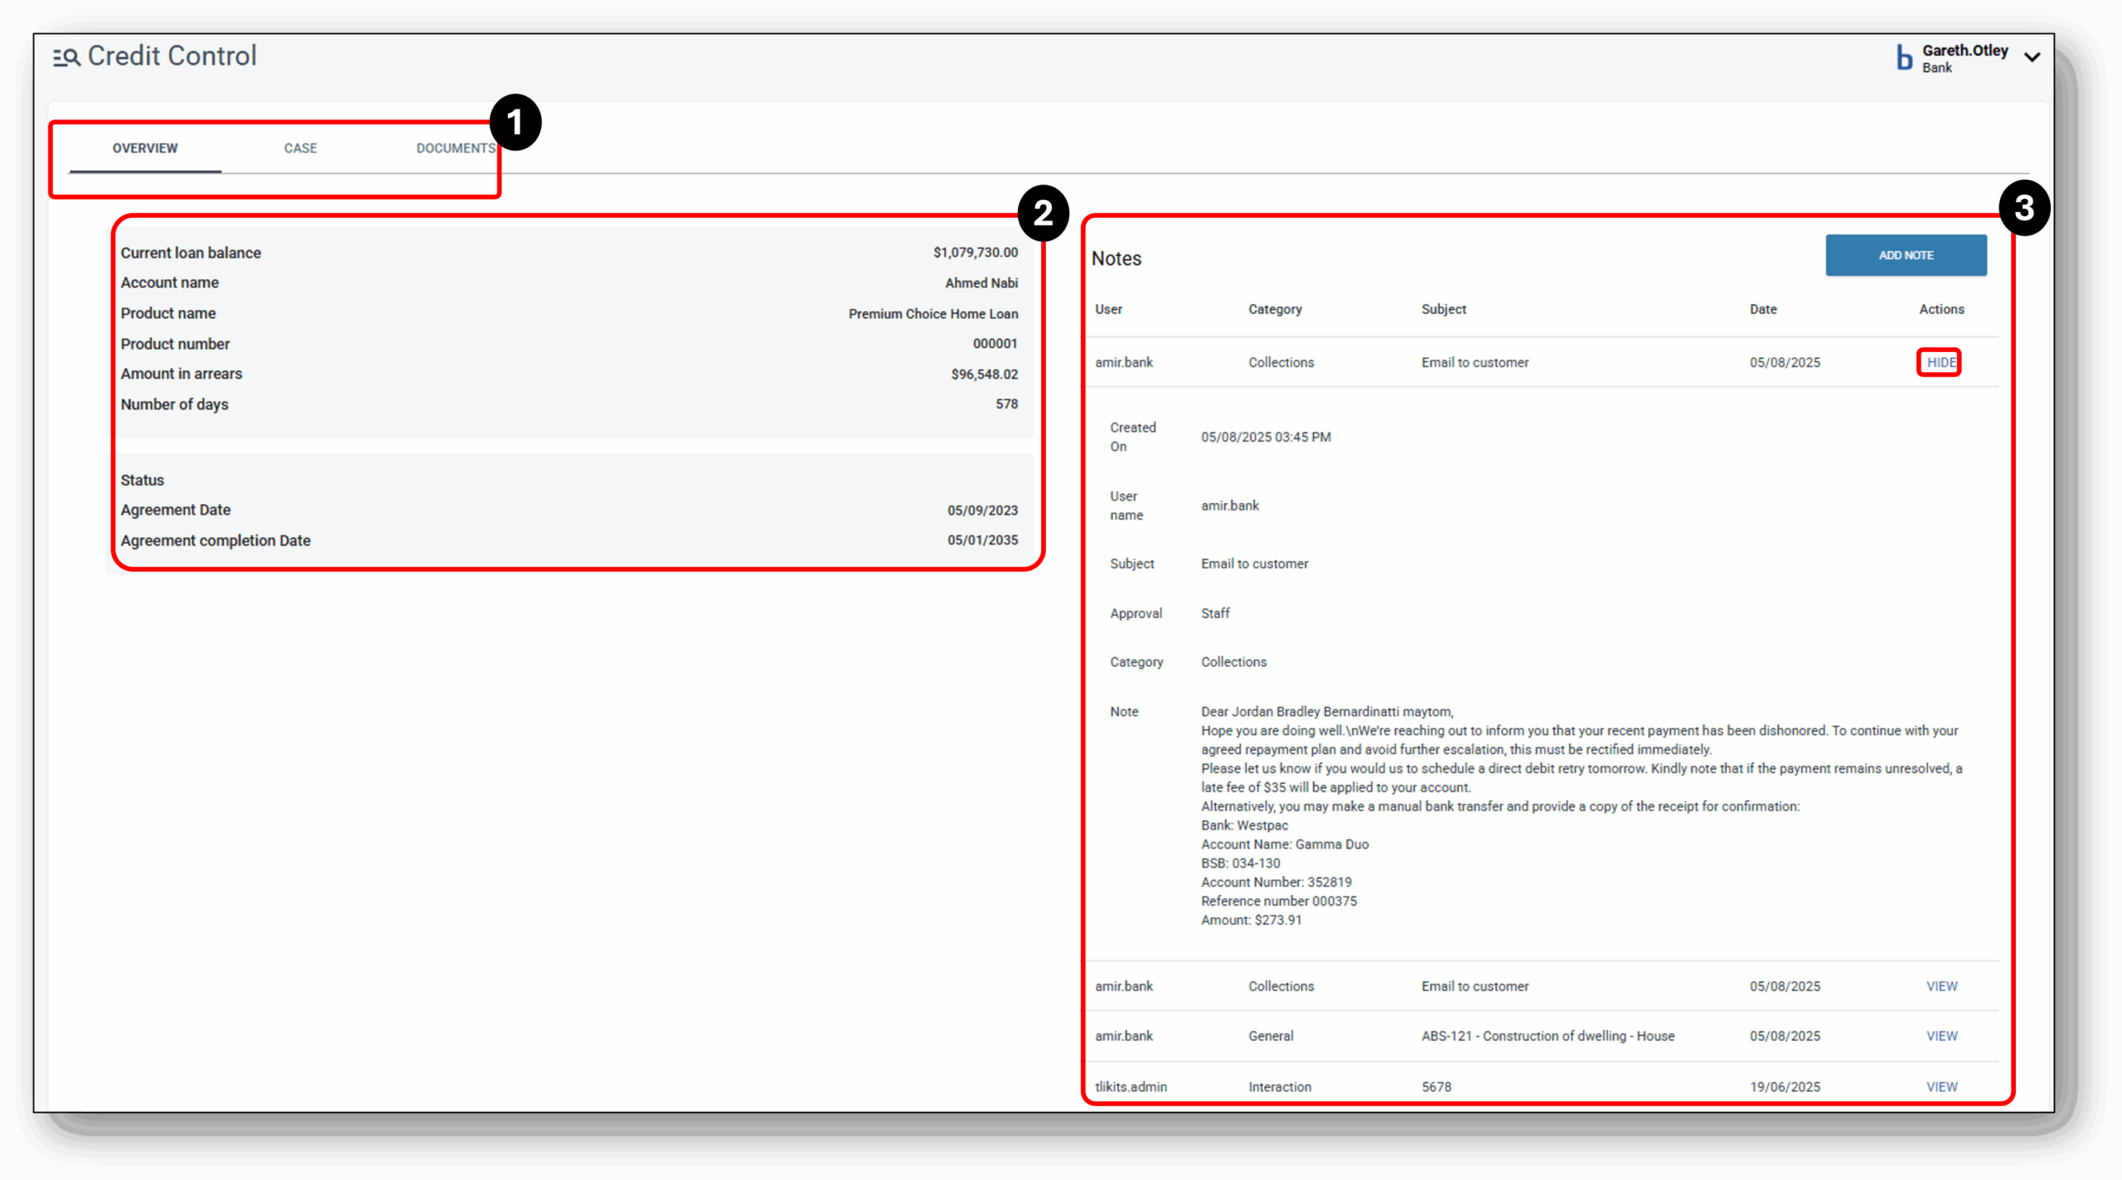Screen dimensions: 2122x1180
Task: Click the User column header in Notes
Action: [1108, 309]
